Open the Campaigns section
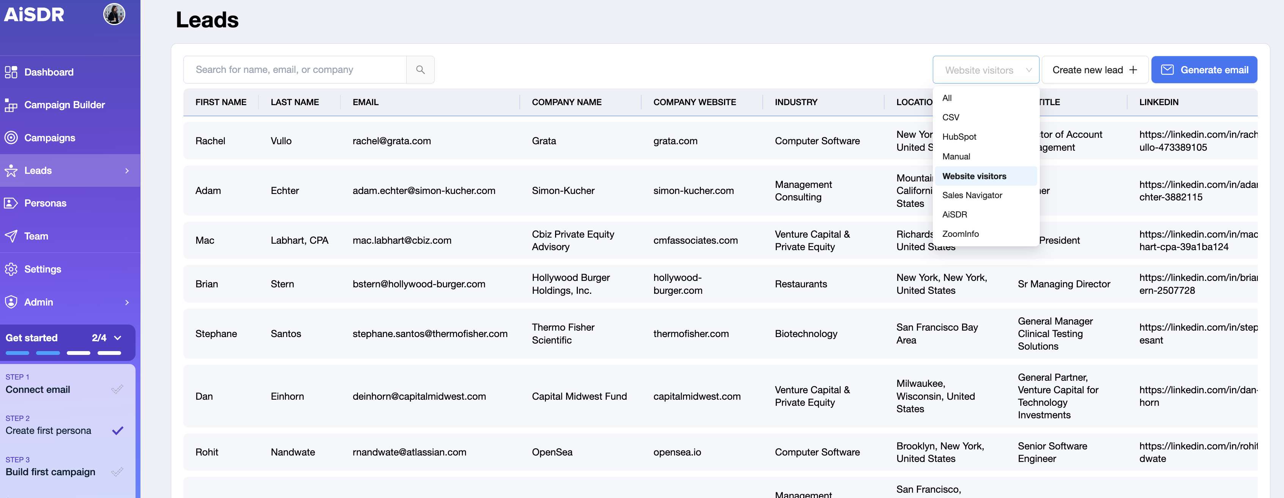Image resolution: width=1284 pixels, height=498 pixels. 70,137
